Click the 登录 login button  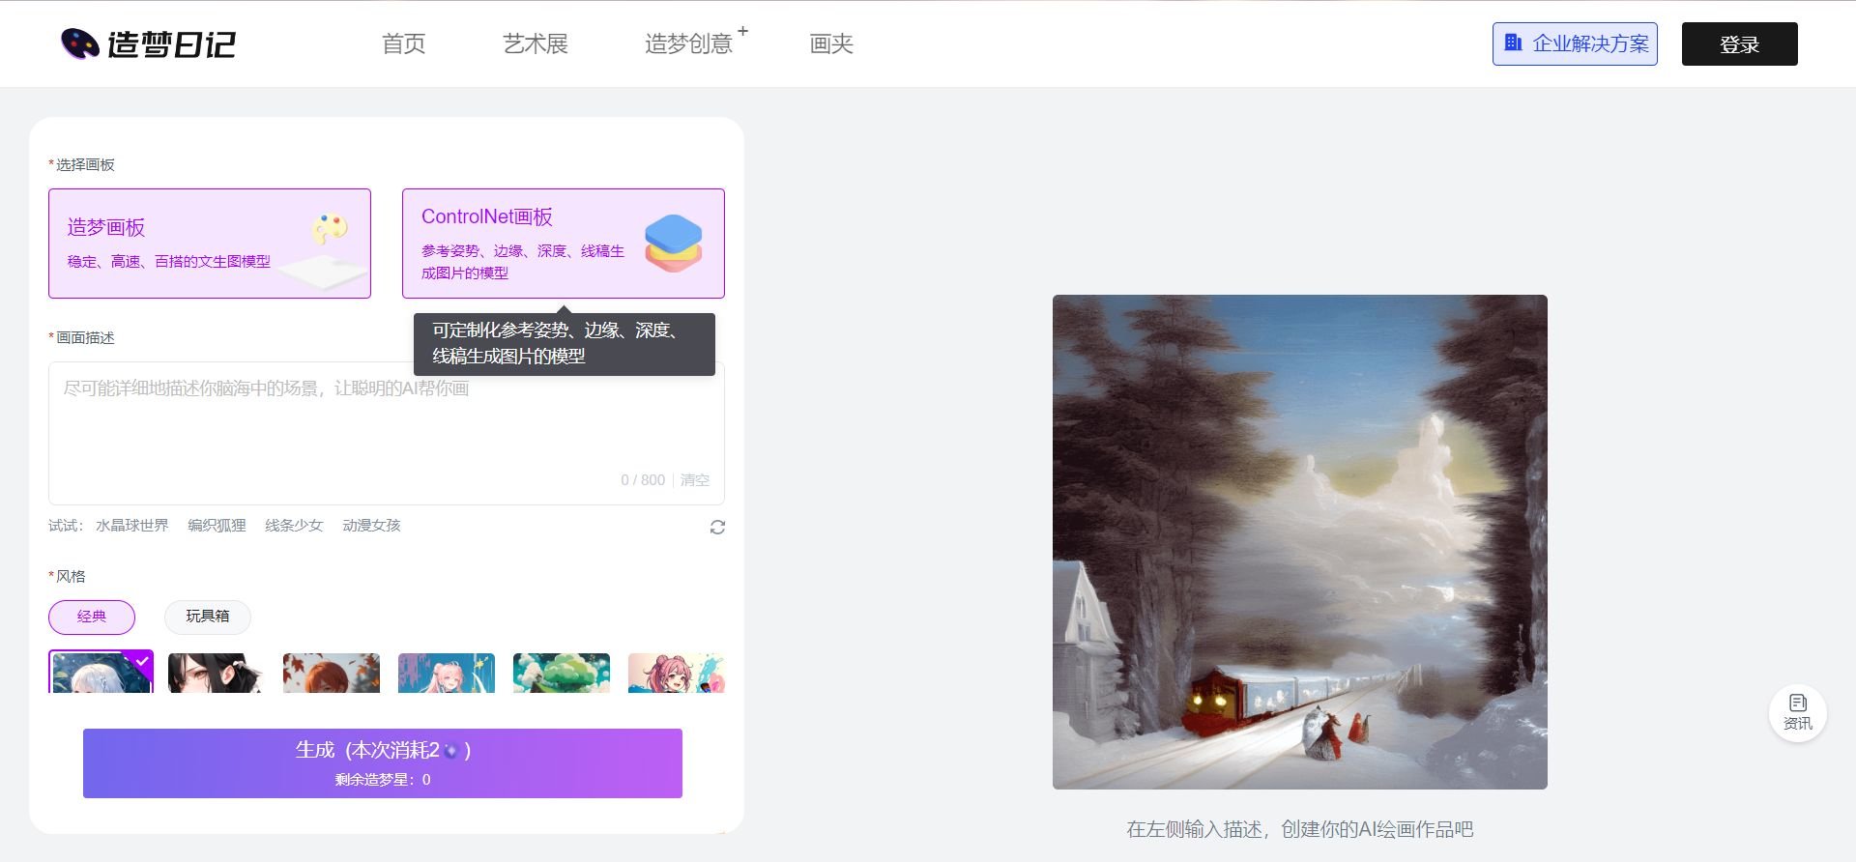click(1738, 44)
